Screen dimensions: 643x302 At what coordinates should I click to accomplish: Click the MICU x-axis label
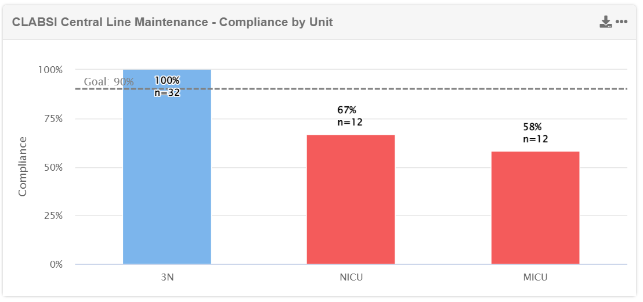pos(535,277)
